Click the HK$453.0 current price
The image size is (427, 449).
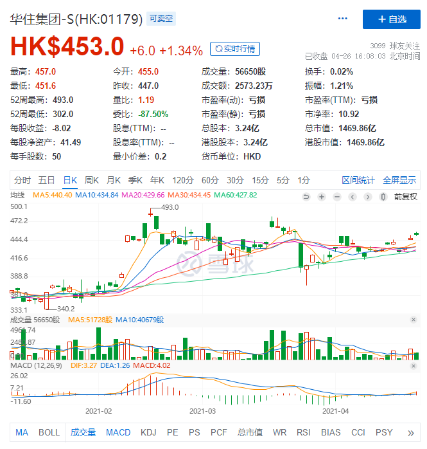click(x=67, y=46)
